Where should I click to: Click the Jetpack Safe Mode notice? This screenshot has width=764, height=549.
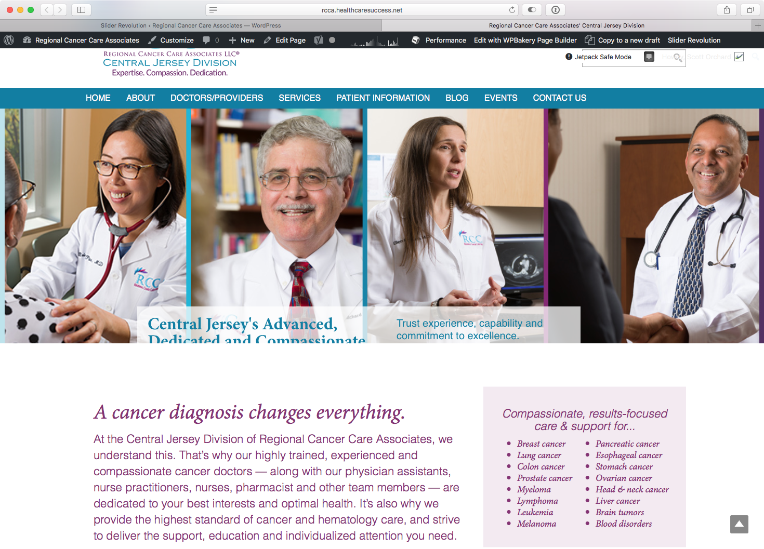pyautogui.click(x=599, y=57)
